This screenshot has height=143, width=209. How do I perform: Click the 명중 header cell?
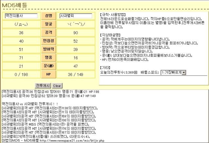pyautogui.click(x=49, y=57)
